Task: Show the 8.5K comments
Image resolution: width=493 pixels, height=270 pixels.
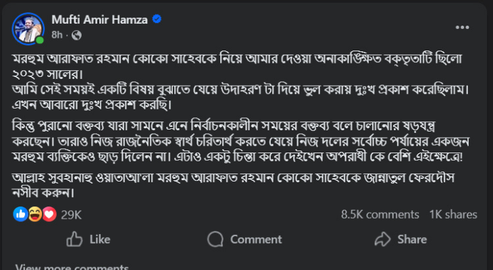Action: 380,215
